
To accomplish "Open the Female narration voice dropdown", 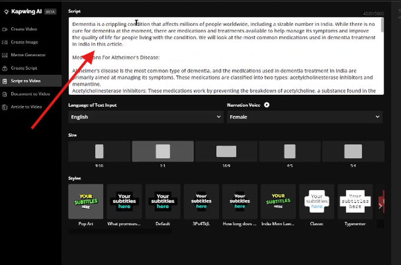I will click(x=304, y=117).
